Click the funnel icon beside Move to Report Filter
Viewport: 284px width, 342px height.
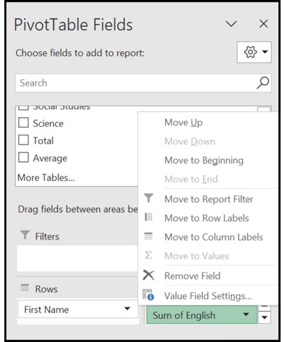(x=149, y=198)
